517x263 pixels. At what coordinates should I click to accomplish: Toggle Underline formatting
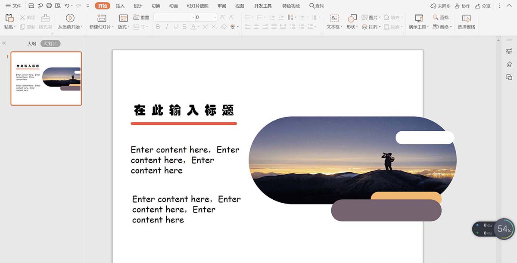click(x=175, y=27)
